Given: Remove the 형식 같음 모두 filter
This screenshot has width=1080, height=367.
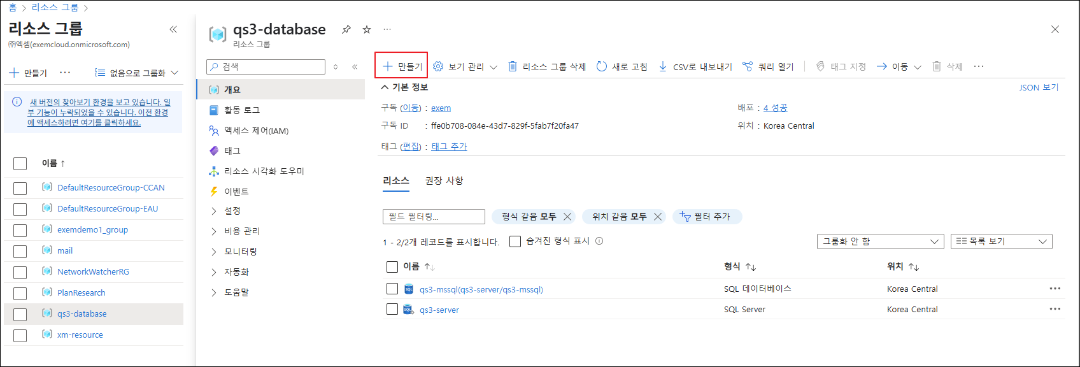Looking at the screenshot, I should click(567, 217).
